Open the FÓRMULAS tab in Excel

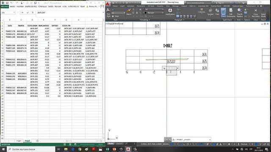click(42, 7)
